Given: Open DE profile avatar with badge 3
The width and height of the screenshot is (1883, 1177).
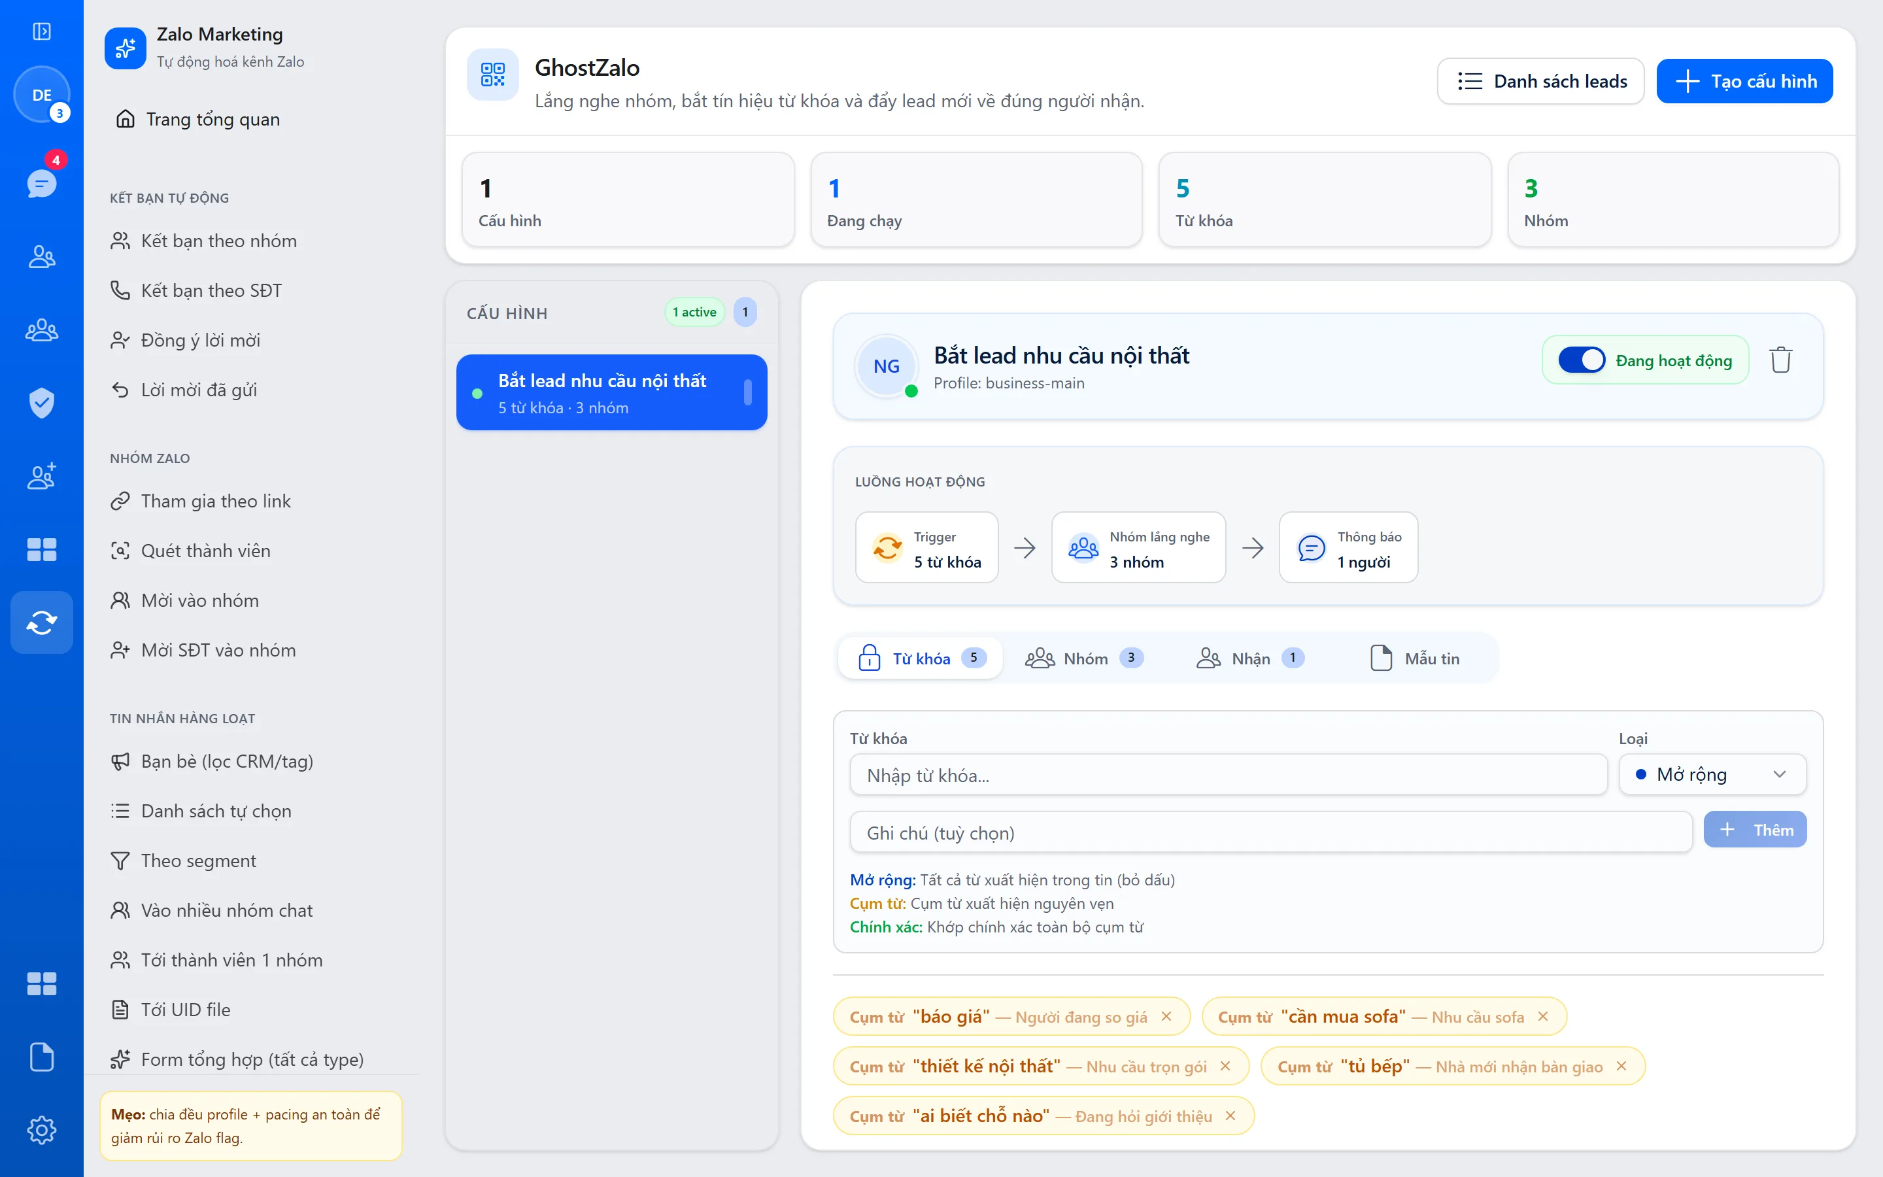Looking at the screenshot, I should click(42, 95).
